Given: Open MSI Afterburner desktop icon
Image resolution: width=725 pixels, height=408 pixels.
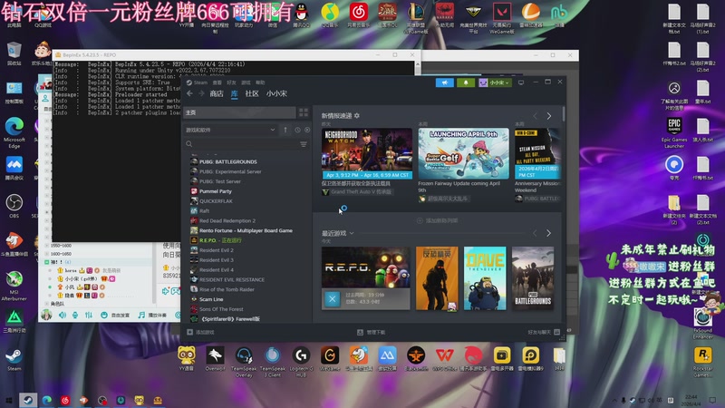Looking at the screenshot, I should click(x=14, y=286).
